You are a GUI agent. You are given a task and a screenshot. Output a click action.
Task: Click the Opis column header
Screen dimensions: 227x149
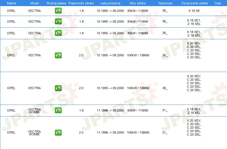[218, 3]
